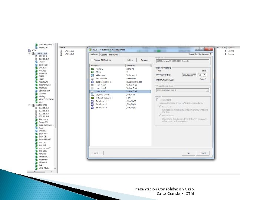Select the Video card icon
This screenshot has width=267, height=200.
coord(92,75)
